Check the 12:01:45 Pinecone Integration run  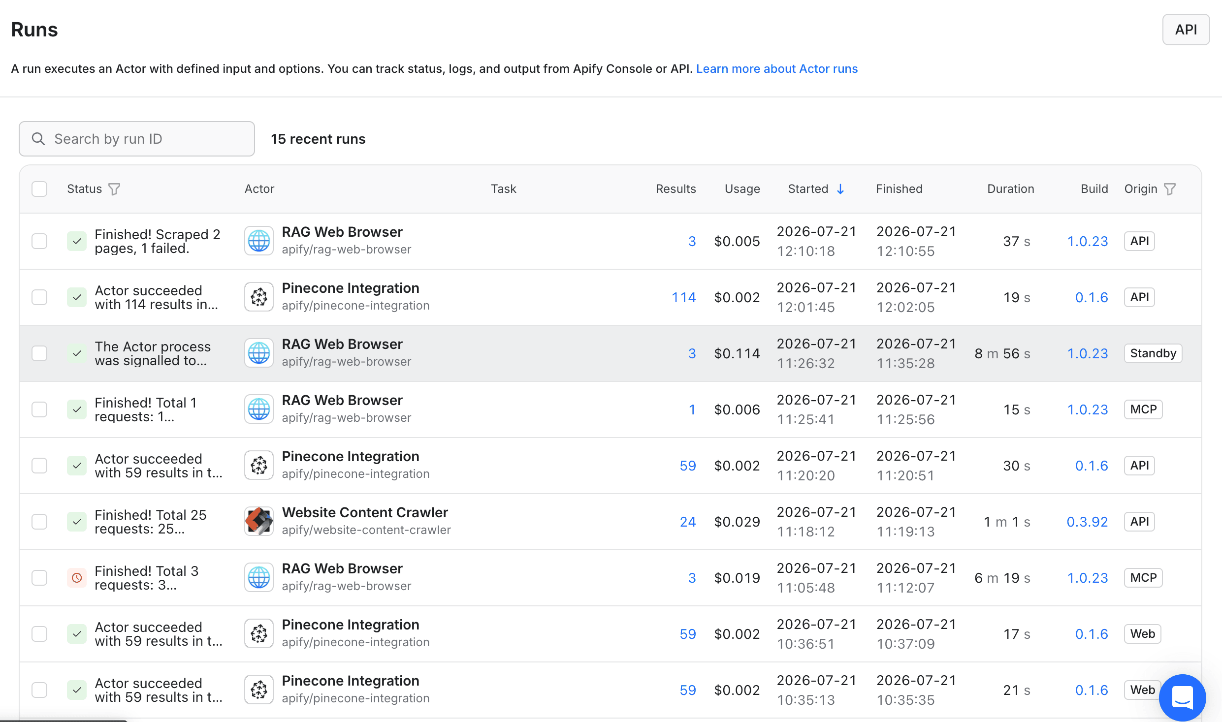(39, 297)
